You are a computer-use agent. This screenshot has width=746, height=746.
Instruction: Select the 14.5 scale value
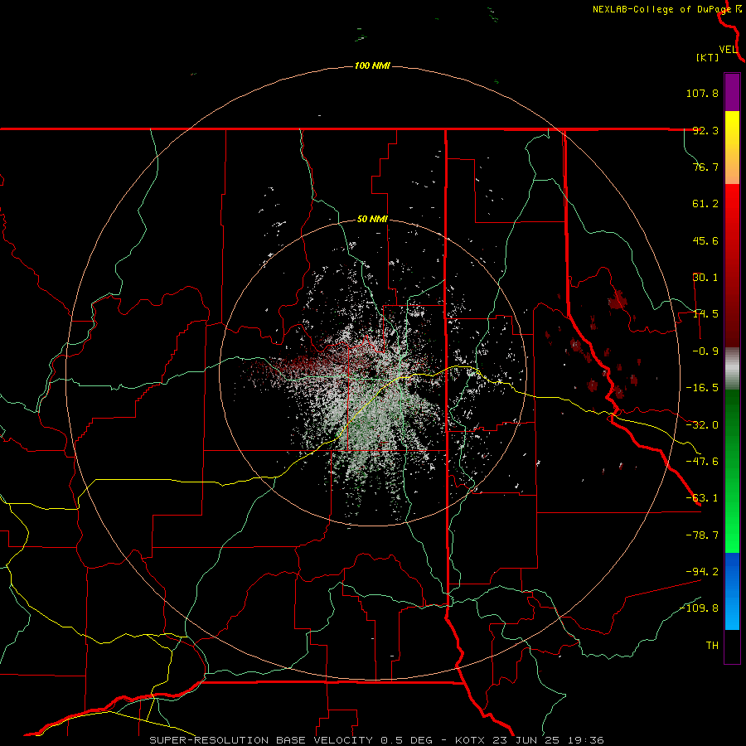(705, 314)
